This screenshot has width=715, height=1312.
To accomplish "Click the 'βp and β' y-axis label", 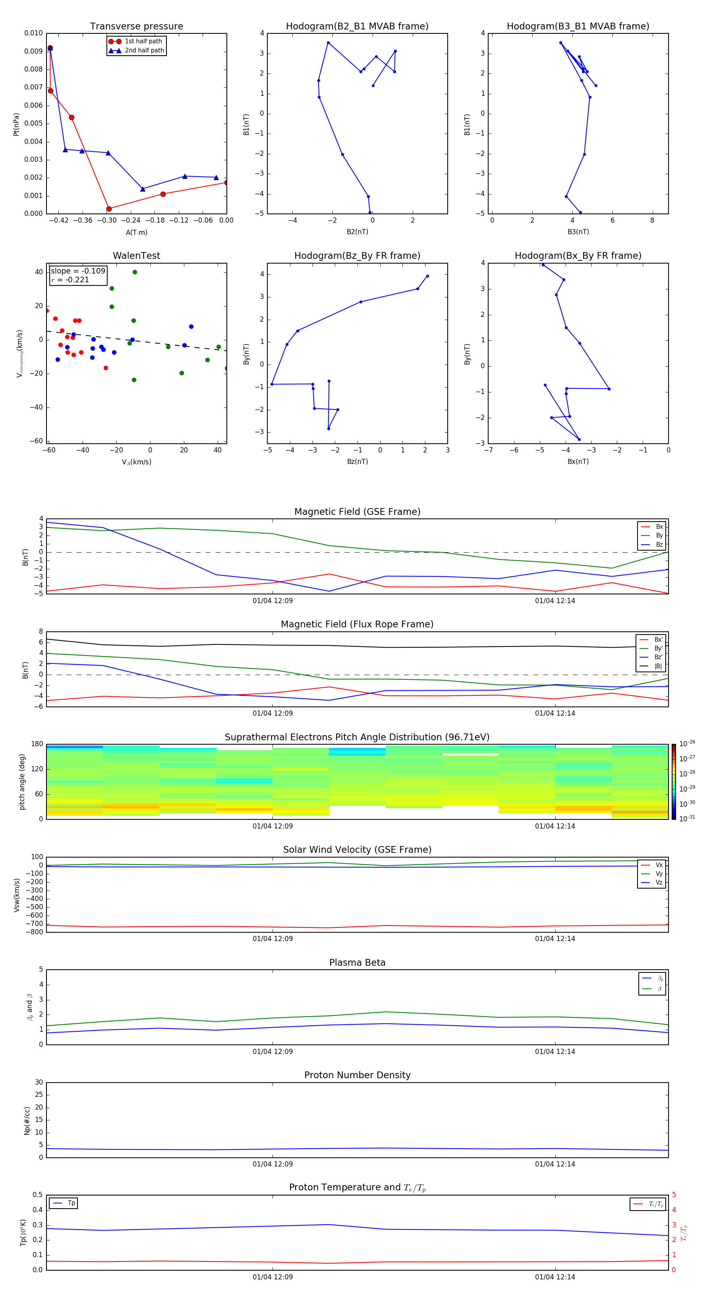I will point(29,1007).
